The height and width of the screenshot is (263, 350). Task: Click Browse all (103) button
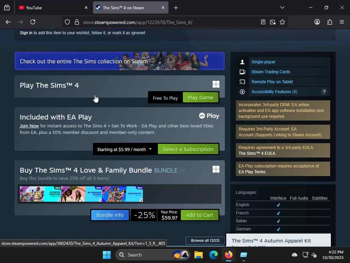tap(205, 240)
